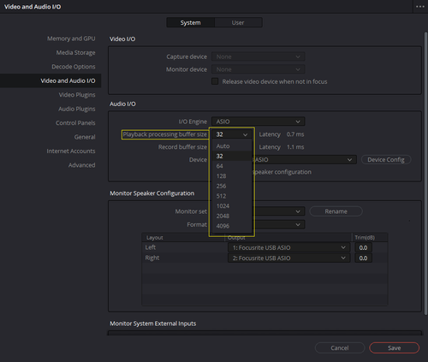This screenshot has height=362, width=428.
Task: Collapse the playback buffer size dropdown showing 32
Action: pyautogui.click(x=232, y=134)
